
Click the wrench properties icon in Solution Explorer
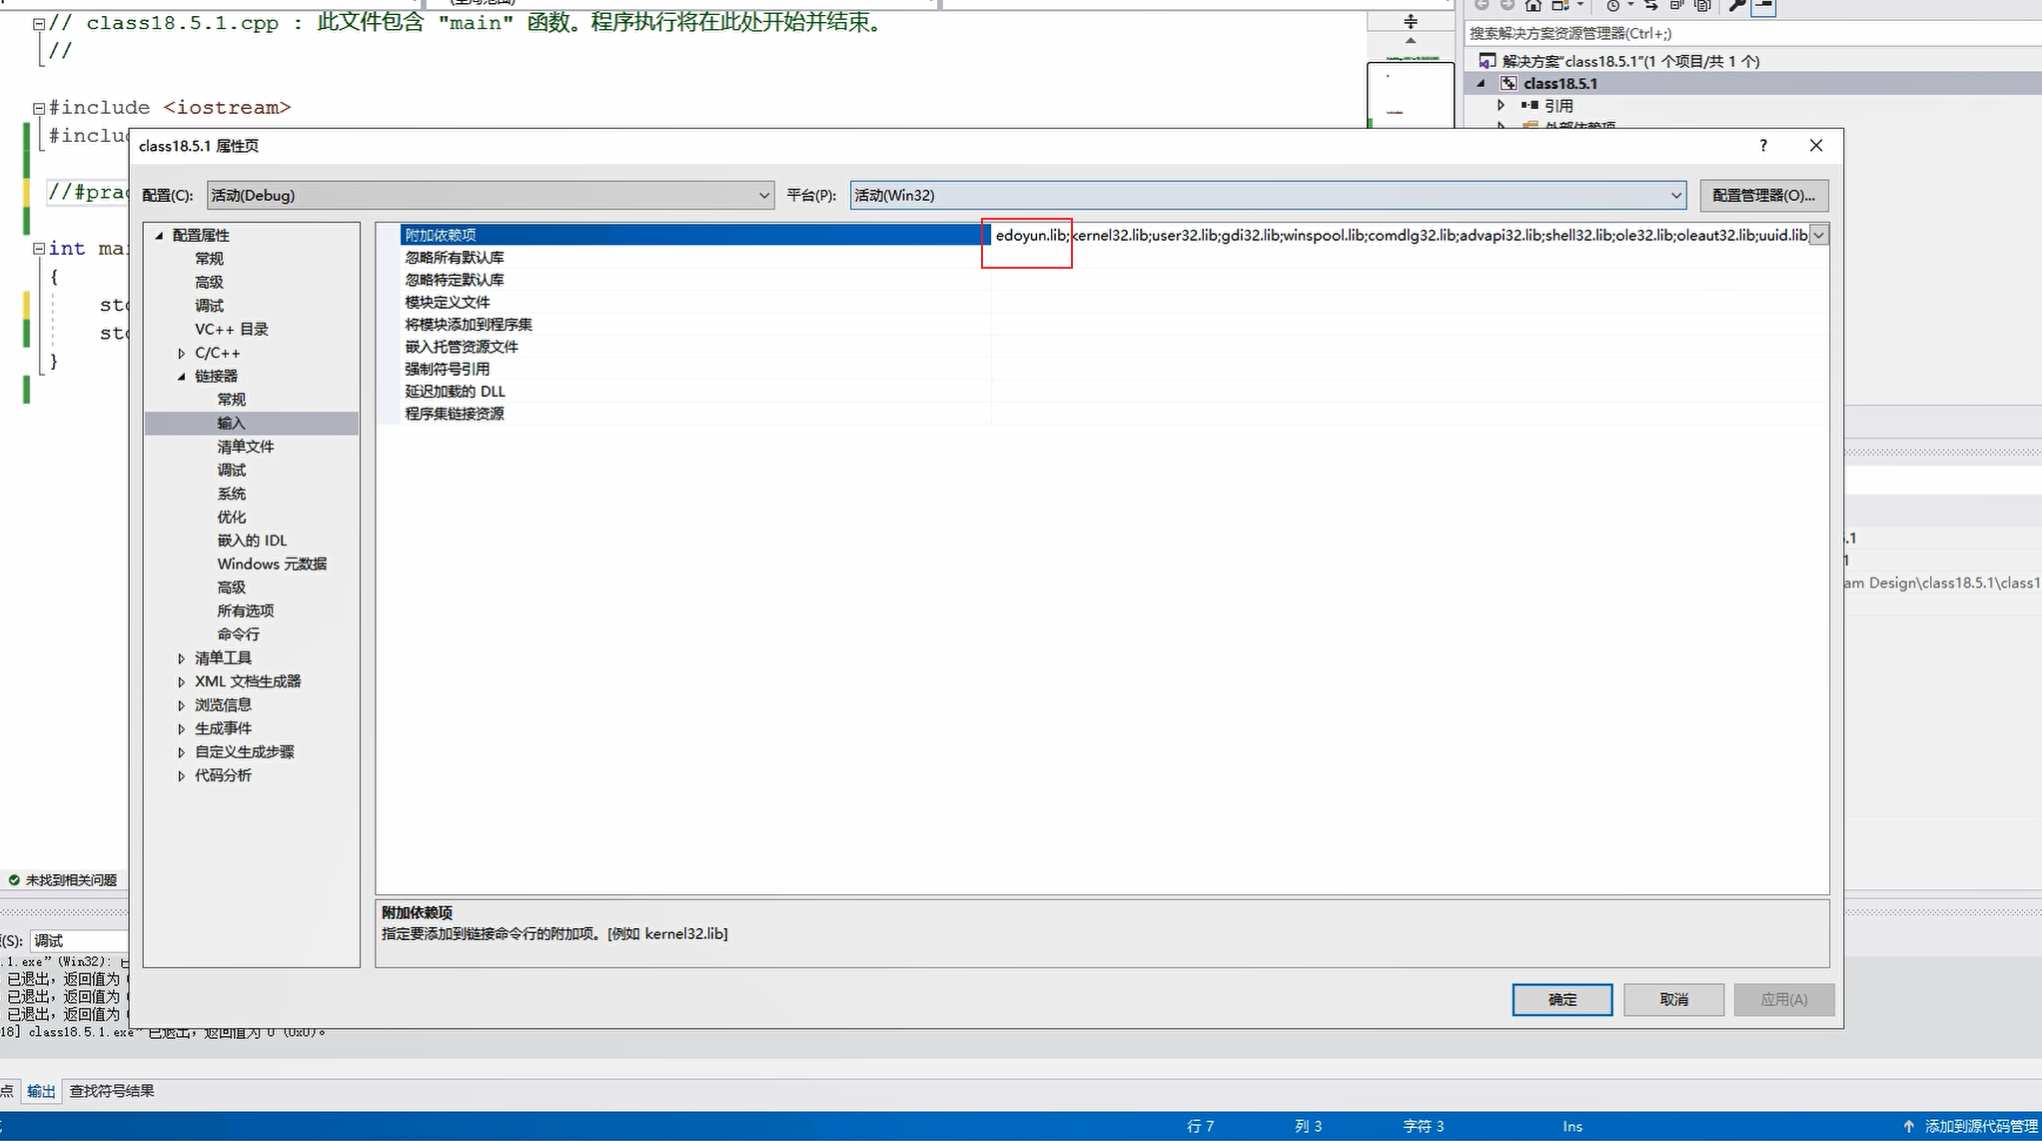[1737, 6]
